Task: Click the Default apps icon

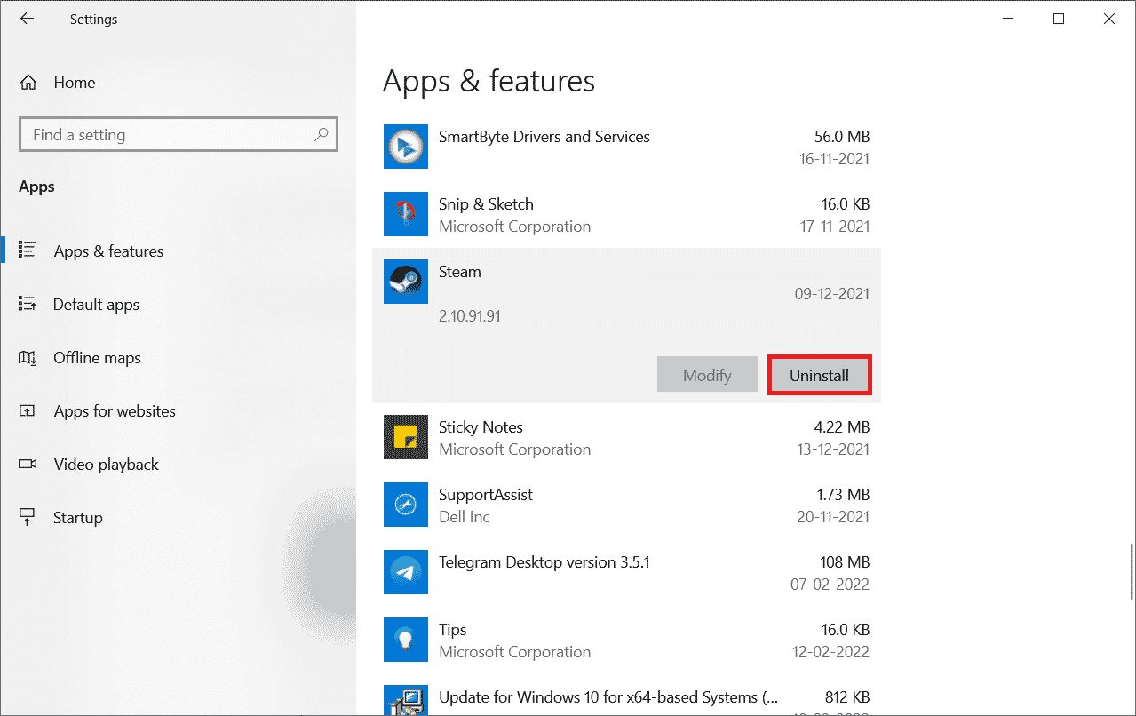Action: coord(27,304)
